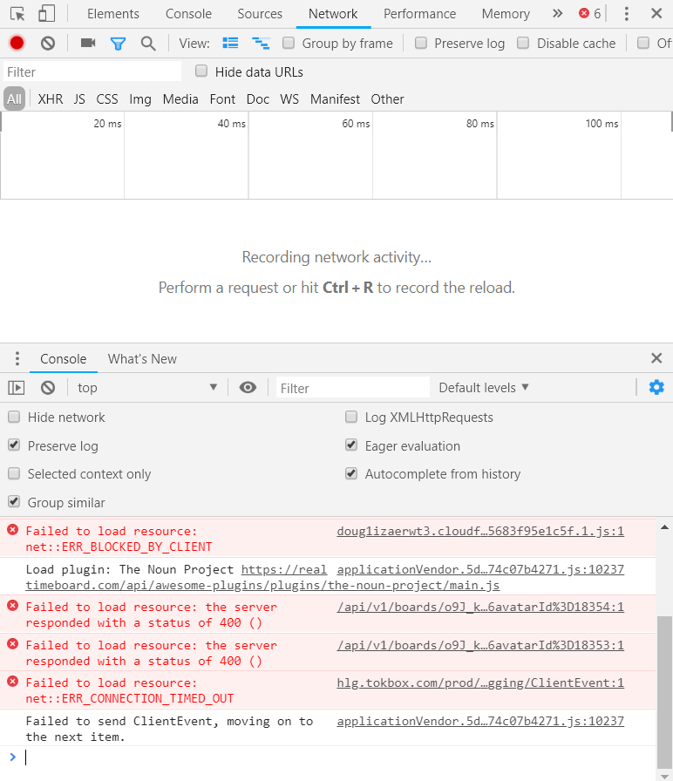Image resolution: width=673 pixels, height=781 pixels.
Task: Enable the Disable cache checkbox
Action: point(523,43)
